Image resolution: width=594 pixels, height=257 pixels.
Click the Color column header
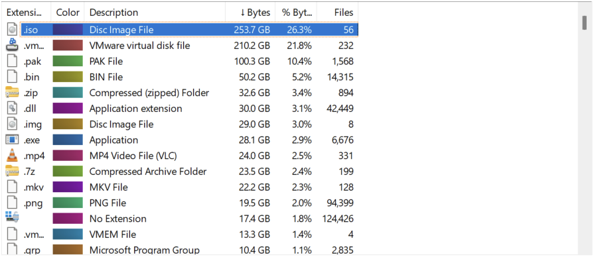point(68,13)
